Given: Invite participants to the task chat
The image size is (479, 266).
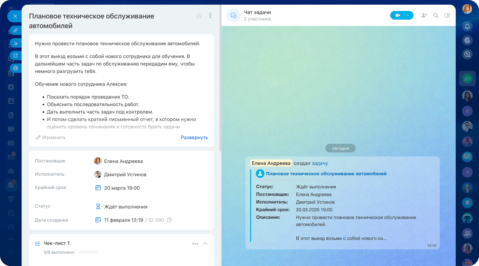Looking at the screenshot, I should pos(424,15).
